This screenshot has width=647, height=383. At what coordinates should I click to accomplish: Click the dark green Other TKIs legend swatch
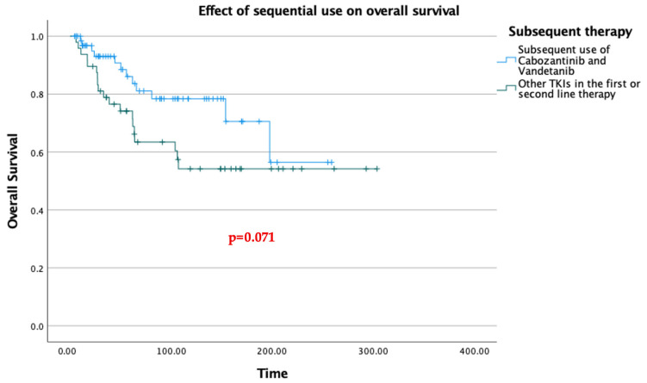507,88
